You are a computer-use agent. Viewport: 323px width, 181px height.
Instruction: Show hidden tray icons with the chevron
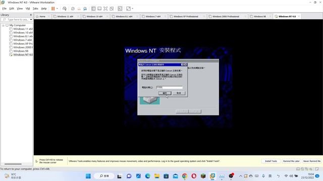(240, 176)
